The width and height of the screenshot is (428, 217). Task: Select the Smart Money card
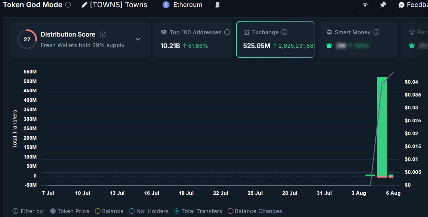[358, 39]
